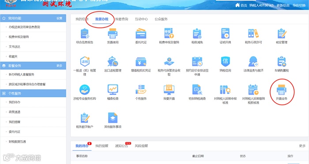The height and width of the screenshot is (164, 309).
Task: Open the 发票使用 printer icon
Action: (x=113, y=33)
